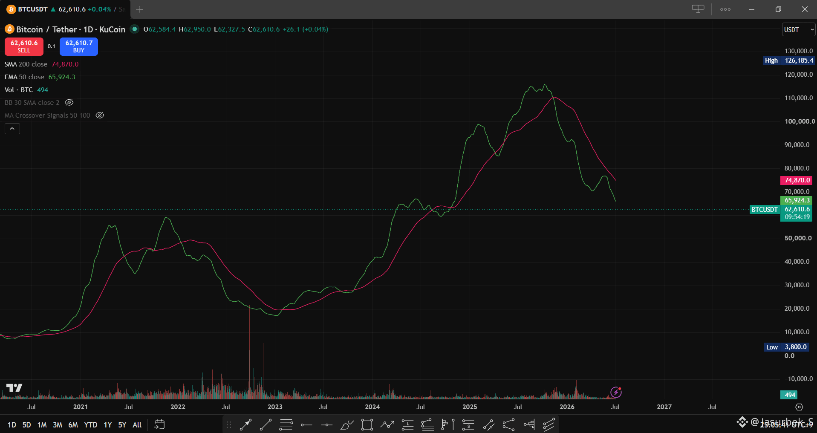Select the zigzag Path arrow tool
Screen dimensions: 817x433
click(387, 424)
